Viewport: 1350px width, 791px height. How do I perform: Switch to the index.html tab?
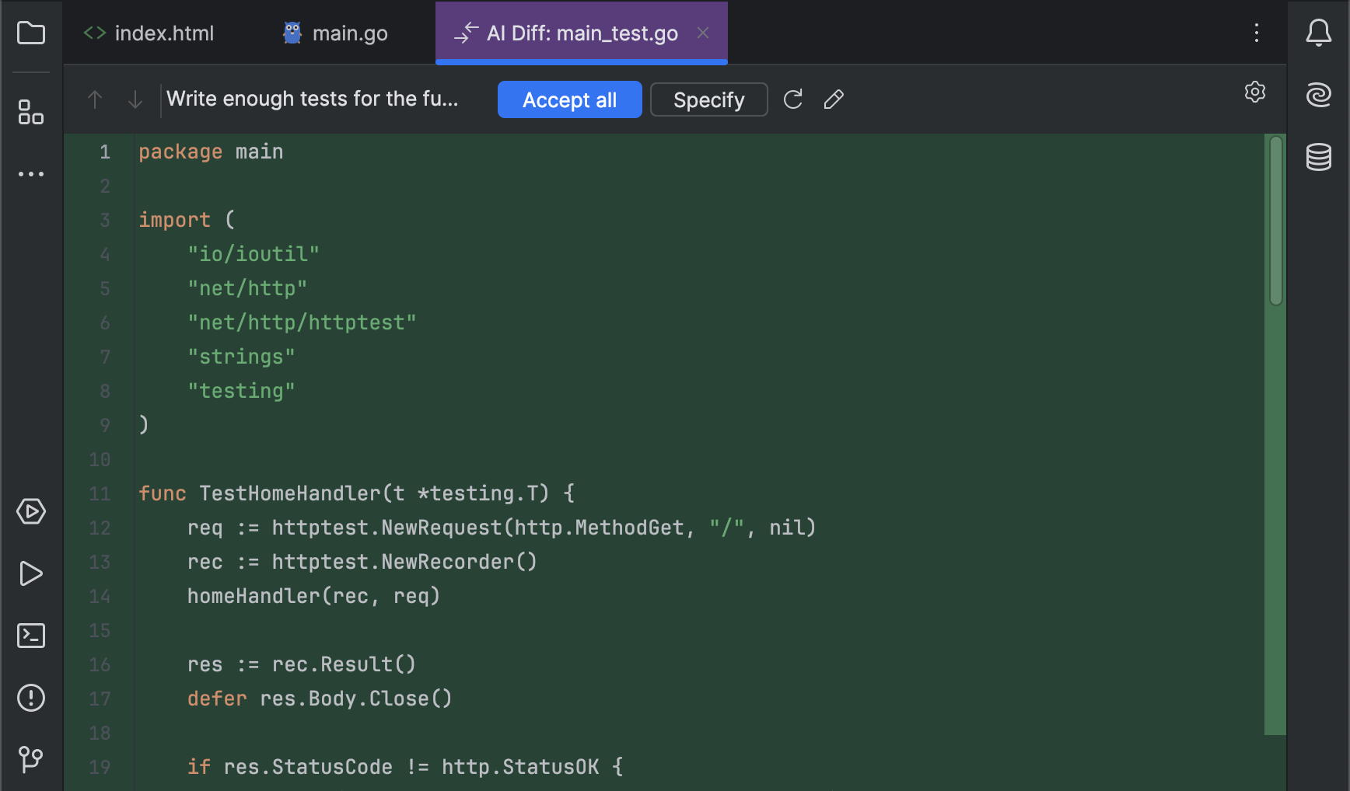tap(148, 33)
